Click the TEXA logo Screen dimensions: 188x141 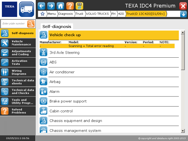(x=9, y=9)
